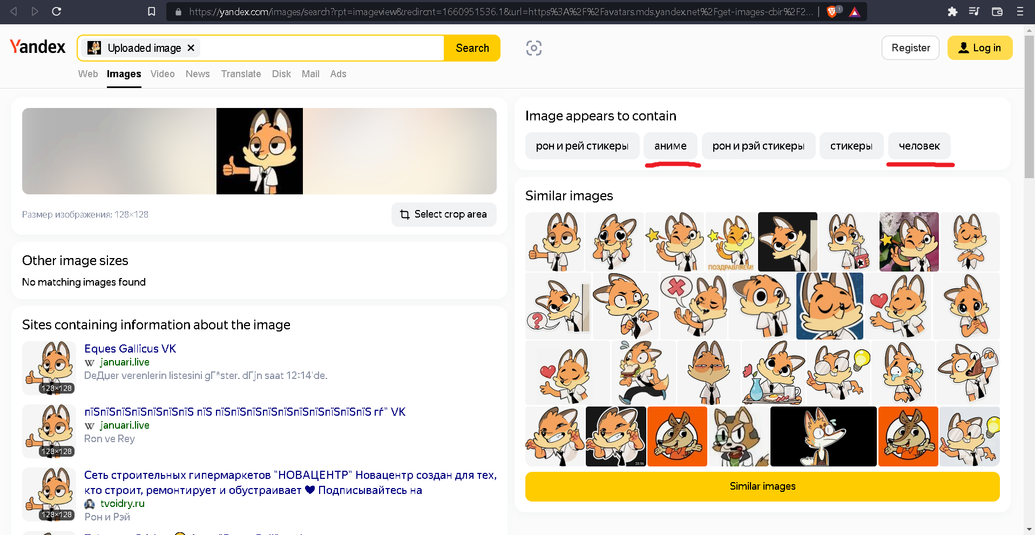Open the НОВАЦЕНТР result title link
The width and height of the screenshot is (1035, 535).
[x=290, y=483]
